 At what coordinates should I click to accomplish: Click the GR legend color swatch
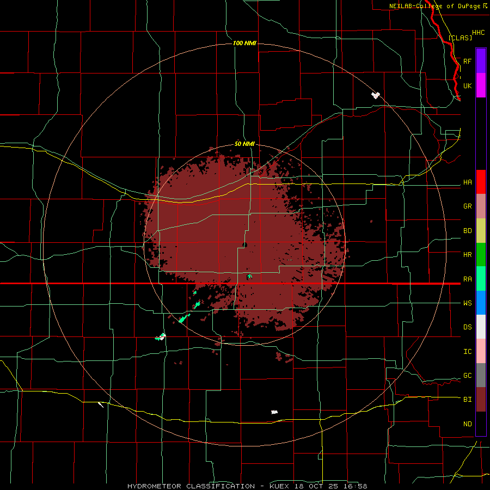tap(481, 206)
